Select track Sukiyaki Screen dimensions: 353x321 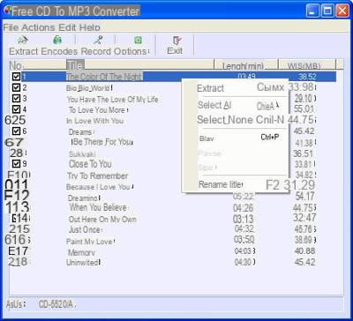point(82,154)
